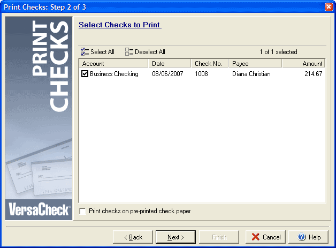Click the check number 1008 cell
Viewport: 336px width, 248px height.
[x=201, y=74]
